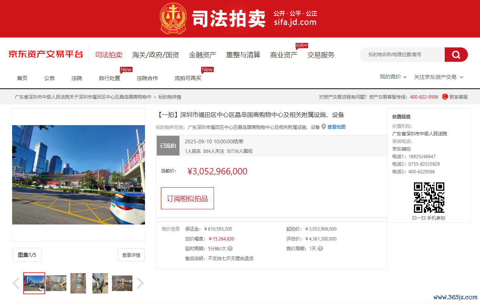Open the 商业资产 tab
The image size is (480, 303).
point(284,55)
